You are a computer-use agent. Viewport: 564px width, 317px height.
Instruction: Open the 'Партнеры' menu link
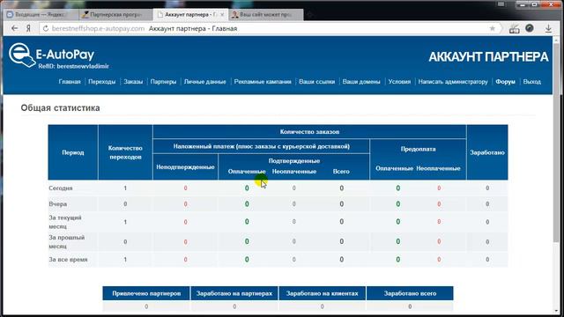163,82
